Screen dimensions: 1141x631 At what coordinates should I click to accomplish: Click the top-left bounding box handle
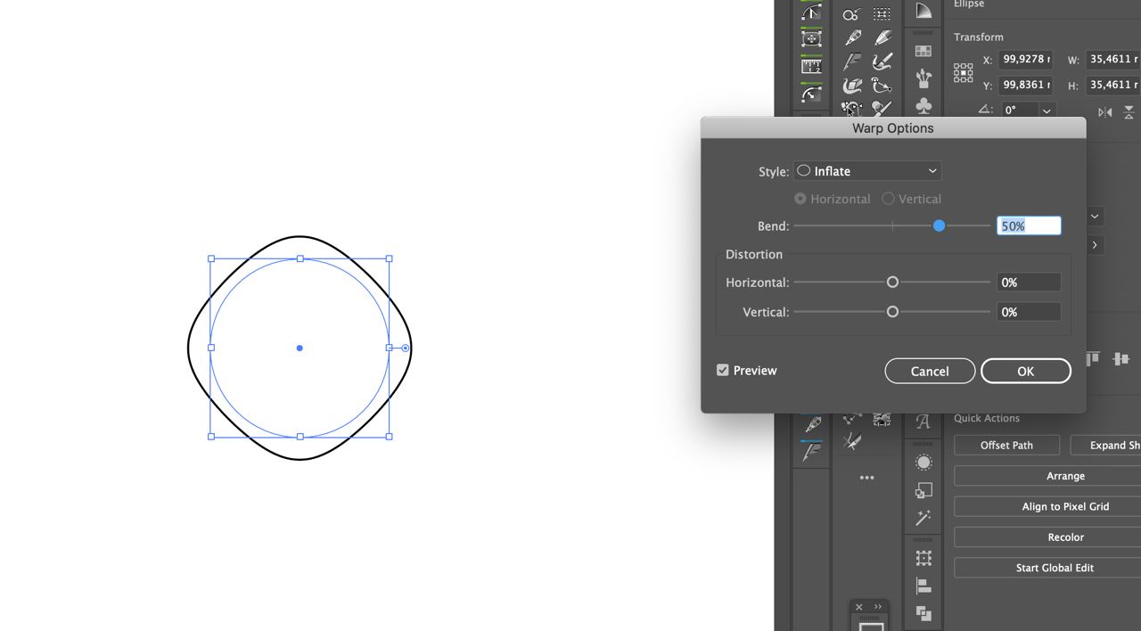[x=211, y=258]
